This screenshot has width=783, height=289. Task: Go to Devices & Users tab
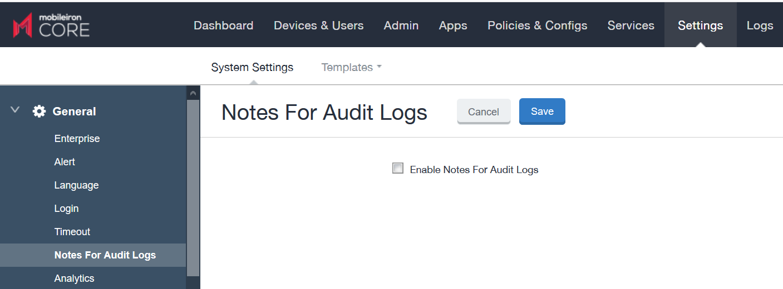318,26
